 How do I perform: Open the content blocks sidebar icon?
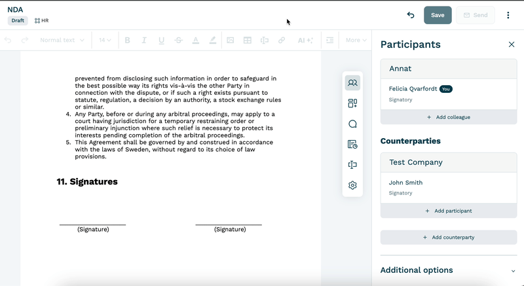pyautogui.click(x=352, y=103)
